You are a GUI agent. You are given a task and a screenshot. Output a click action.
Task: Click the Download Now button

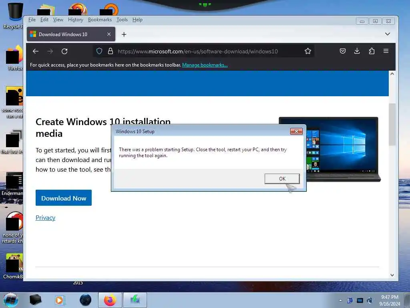pyautogui.click(x=64, y=198)
